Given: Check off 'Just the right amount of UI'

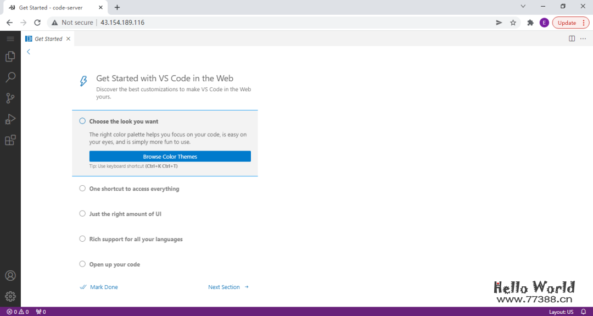Looking at the screenshot, I should coord(82,214).
